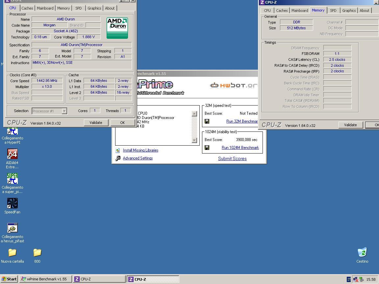
Task: Click Submit Scores link in wPrime
Action: [232, 158]
